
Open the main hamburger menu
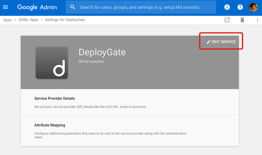tap(5, 7)
